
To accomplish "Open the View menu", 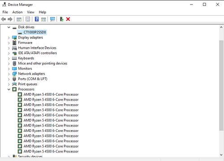I will click(x=30, y=12).
